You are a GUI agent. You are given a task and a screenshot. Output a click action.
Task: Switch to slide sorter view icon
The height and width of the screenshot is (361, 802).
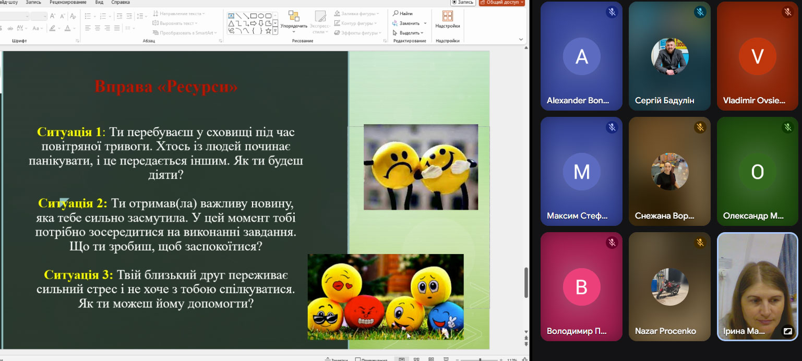click(x=416, y=359)
